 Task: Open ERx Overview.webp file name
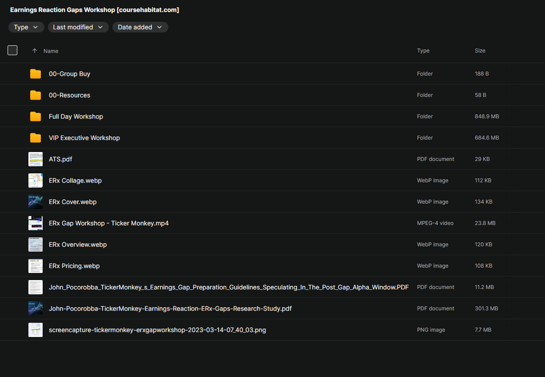click(x=78, y=245)
